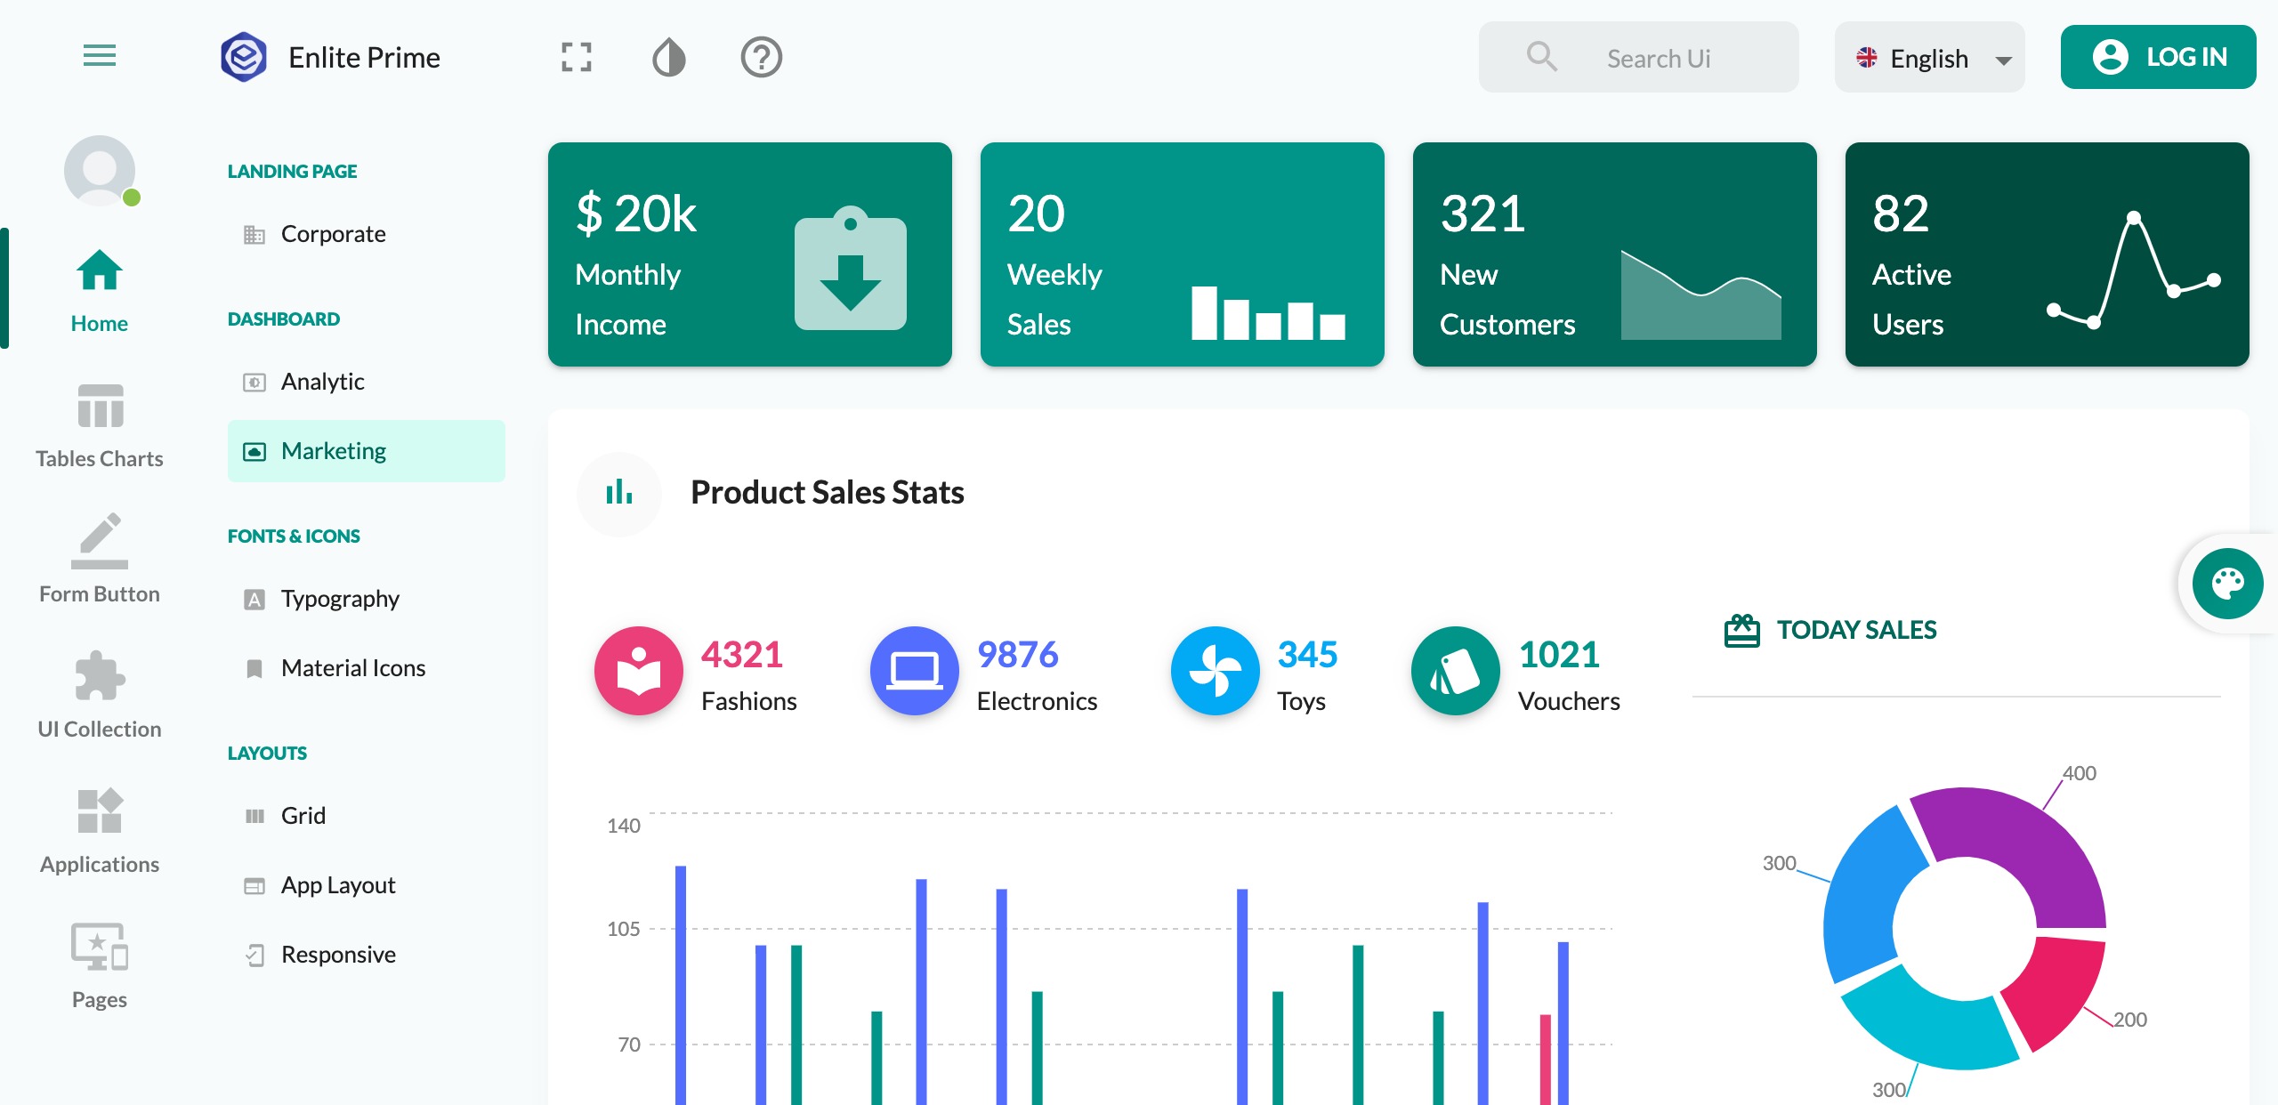The height and width of the screenshot is (1105, 2278).
Task: Open the Typography menu item
Action: [x=339, y=599]
